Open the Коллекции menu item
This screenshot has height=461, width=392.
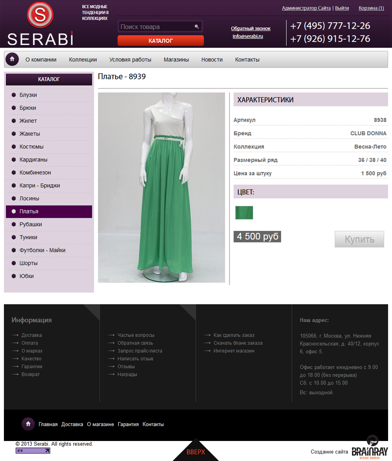point(83,59)
